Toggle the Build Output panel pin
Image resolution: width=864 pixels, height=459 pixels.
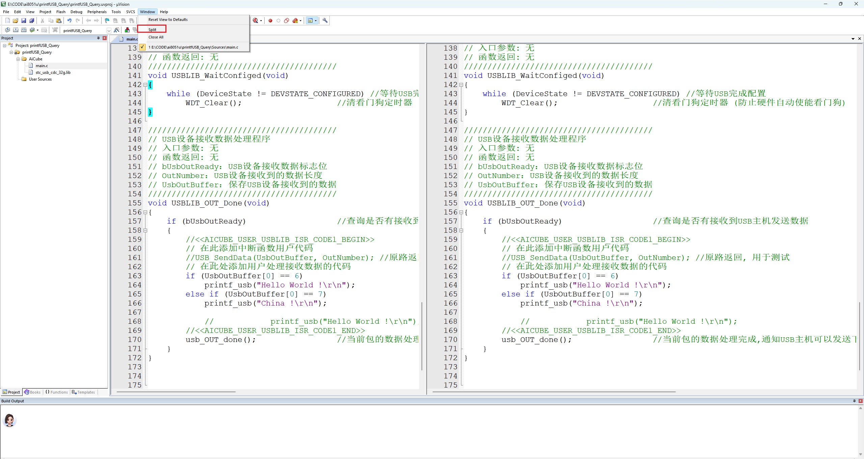854,401
